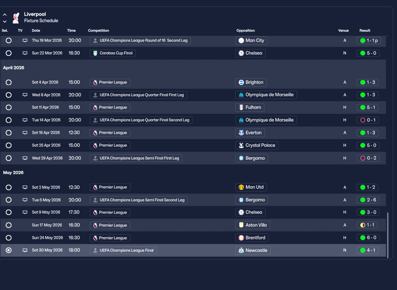Sort fixtures by the Time column header
Viewport: 397px width, 290px height.
pyautogui.click(x=71, y=31)
